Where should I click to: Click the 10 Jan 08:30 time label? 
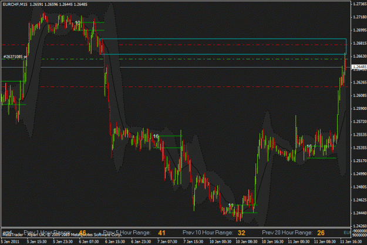247,241
